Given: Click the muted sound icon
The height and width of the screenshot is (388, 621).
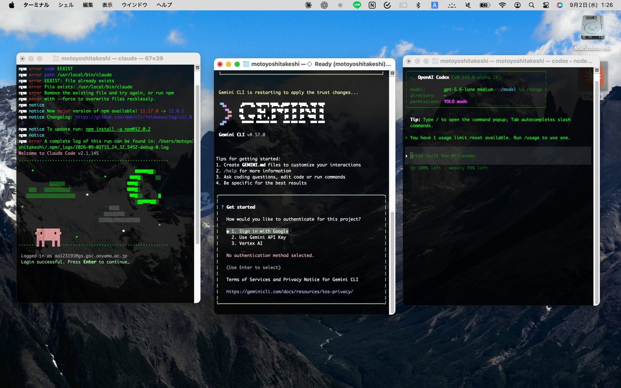Looking at the screenshot, I should (x=468, y=5).
